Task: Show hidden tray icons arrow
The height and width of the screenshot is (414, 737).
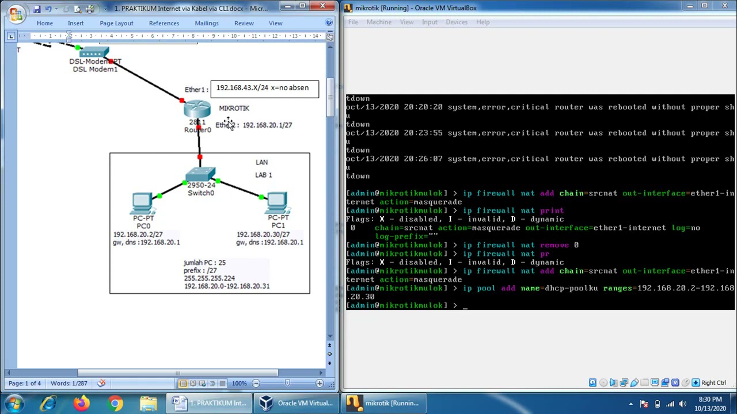Action: click(x=630, y=404)
